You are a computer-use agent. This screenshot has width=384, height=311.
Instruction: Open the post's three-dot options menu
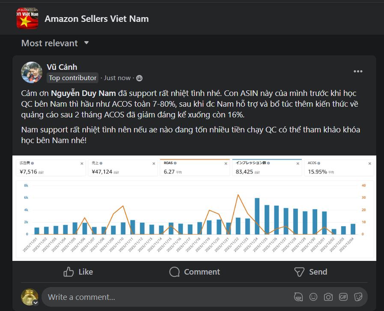[358, 72]
